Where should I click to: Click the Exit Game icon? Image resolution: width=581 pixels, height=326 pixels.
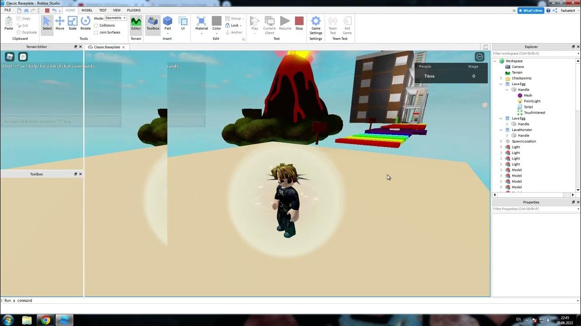[x=347, y=21]
